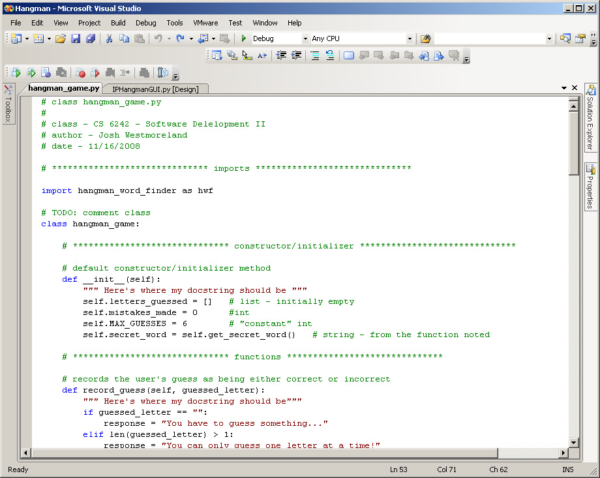The height and width of the screenshot is (478, 600).
Task: Open the Solution Explorer side tab
Action: [590, 118]
